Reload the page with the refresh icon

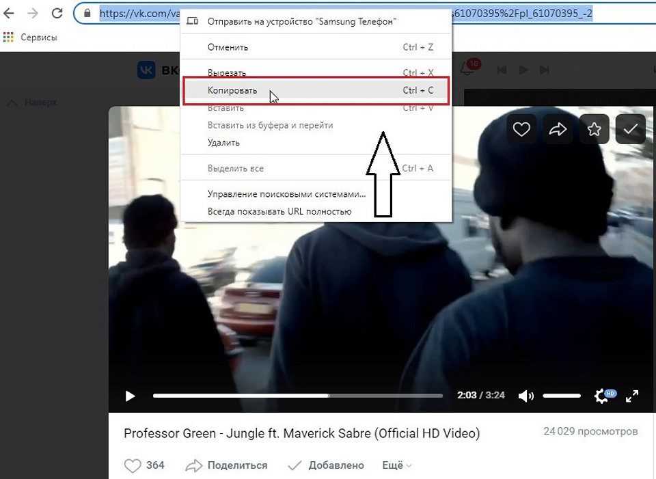pyautogui.click(x=57, y=14)
